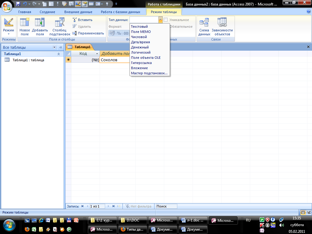Open the undo history dropdown arrow
The height and width of the screenshot is (234, 312).
pos(30,4)
